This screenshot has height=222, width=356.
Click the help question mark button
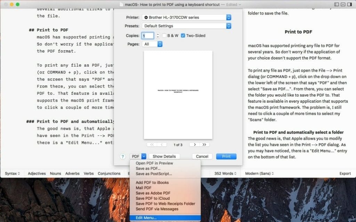122,156
